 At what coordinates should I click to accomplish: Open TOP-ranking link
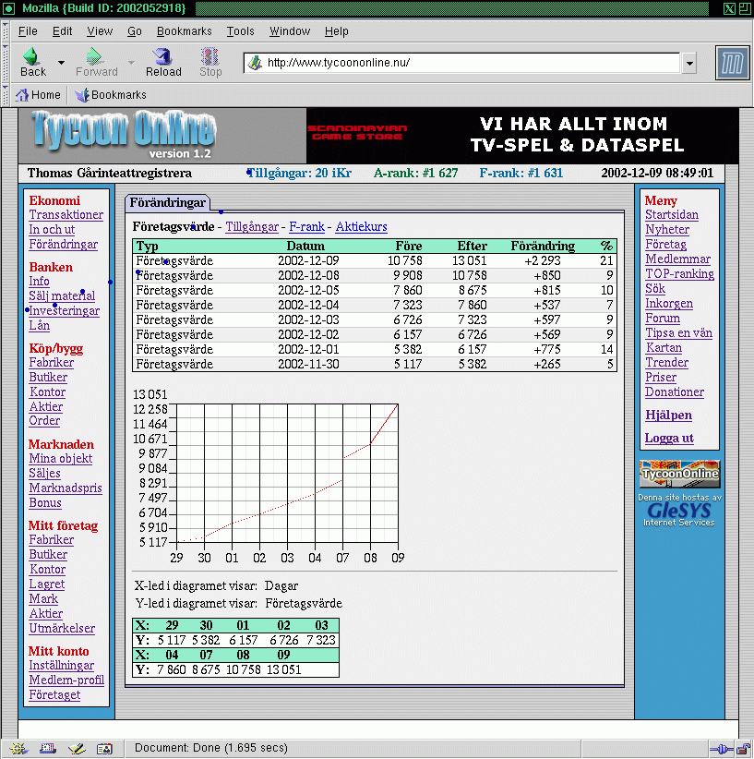tap(679, 274)
